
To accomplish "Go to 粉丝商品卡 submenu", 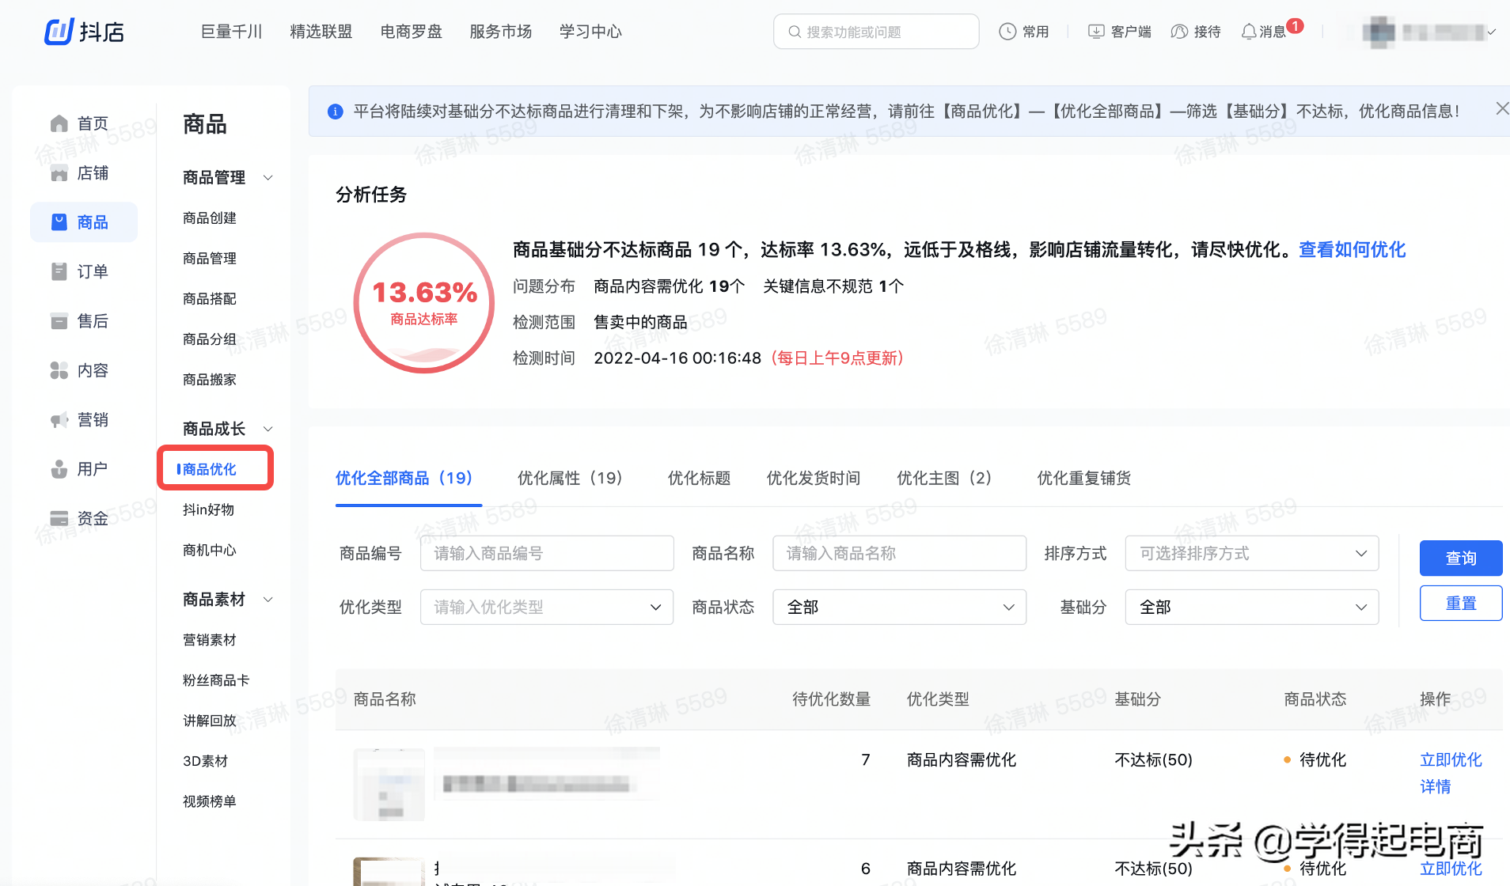I will [x=216, y=680].
